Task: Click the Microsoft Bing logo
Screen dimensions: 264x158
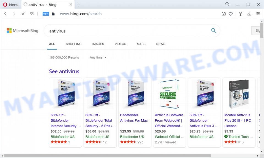Action: [x=22, y=31]
